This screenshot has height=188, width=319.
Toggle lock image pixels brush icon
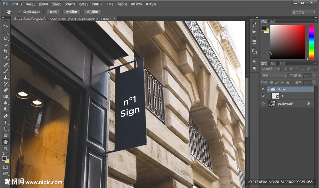pyautogui.click(x=277, y=82)
